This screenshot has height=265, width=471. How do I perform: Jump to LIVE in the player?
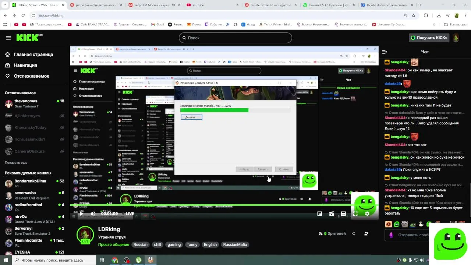tap(128, 213)
